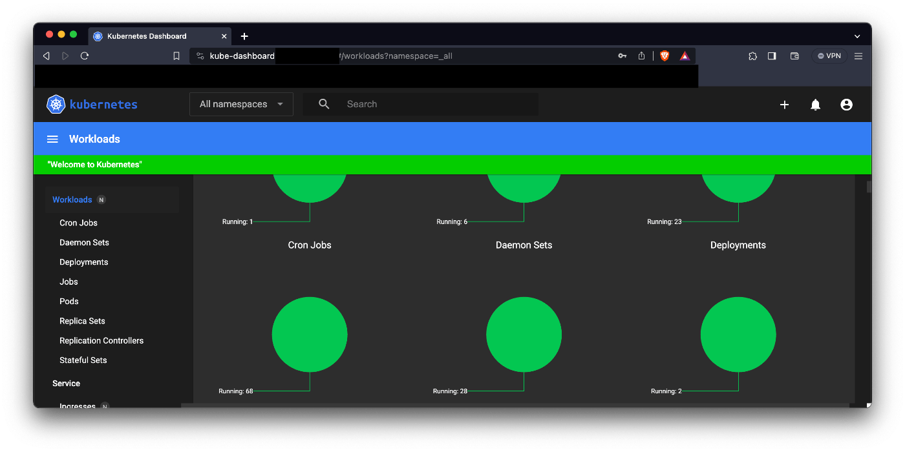Click the tab search chevron at top right
Viewport: 905px width, 452px height.
click(857, 36)
